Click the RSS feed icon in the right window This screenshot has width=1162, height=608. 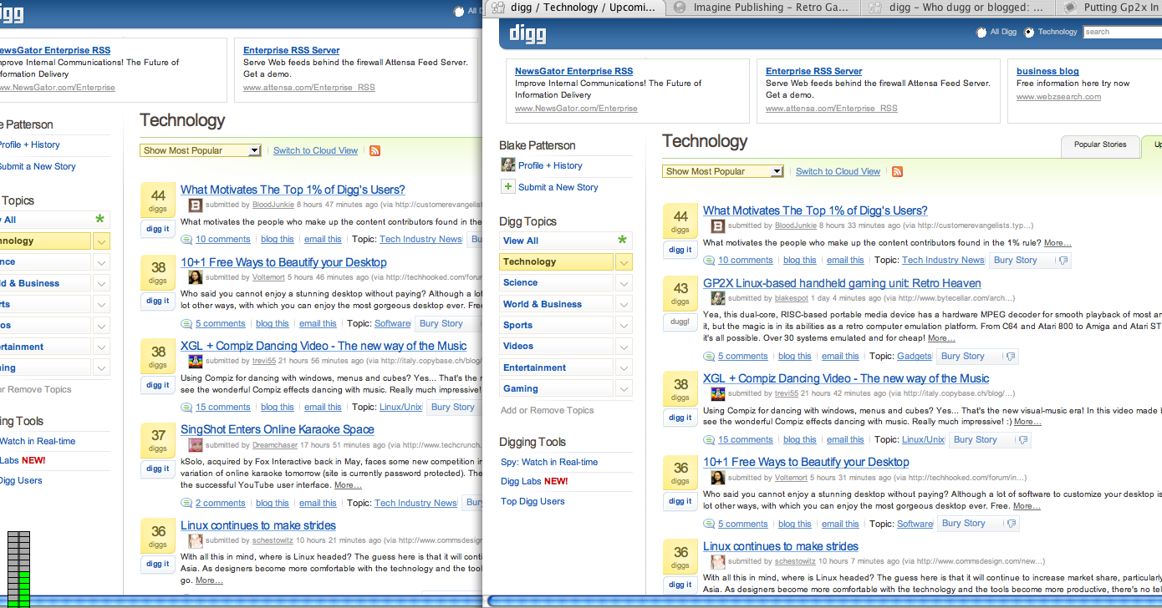(897, 171)
